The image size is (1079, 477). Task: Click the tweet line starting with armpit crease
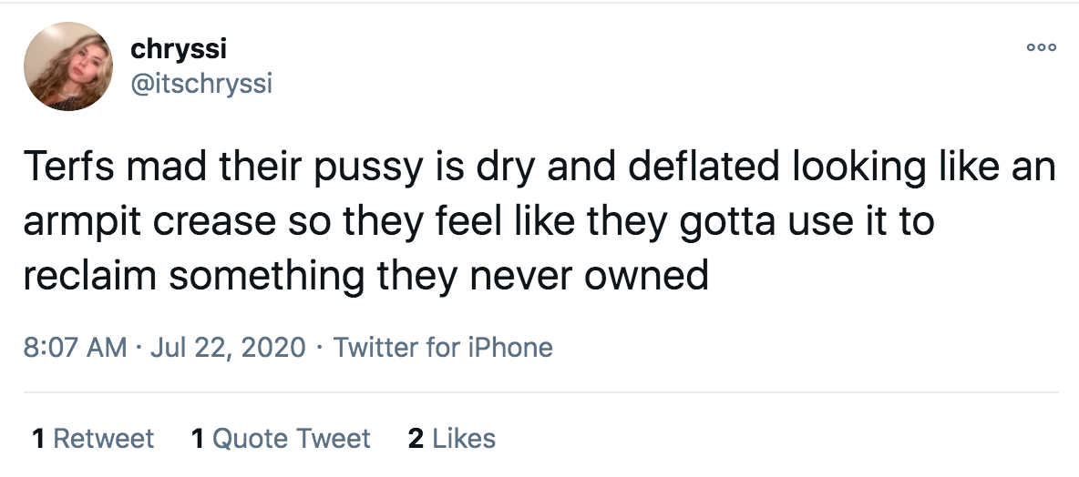[477, 223]
